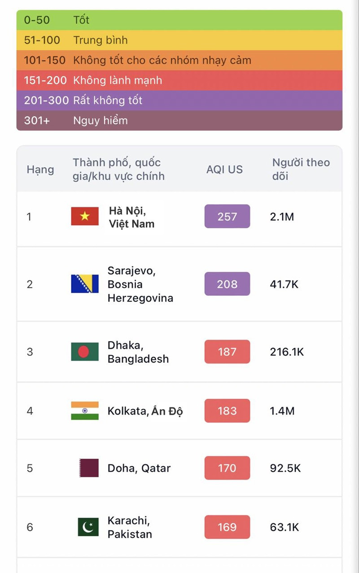
Task: Open the Dhaka, Bangladesh entry
Action: (138, 352)
